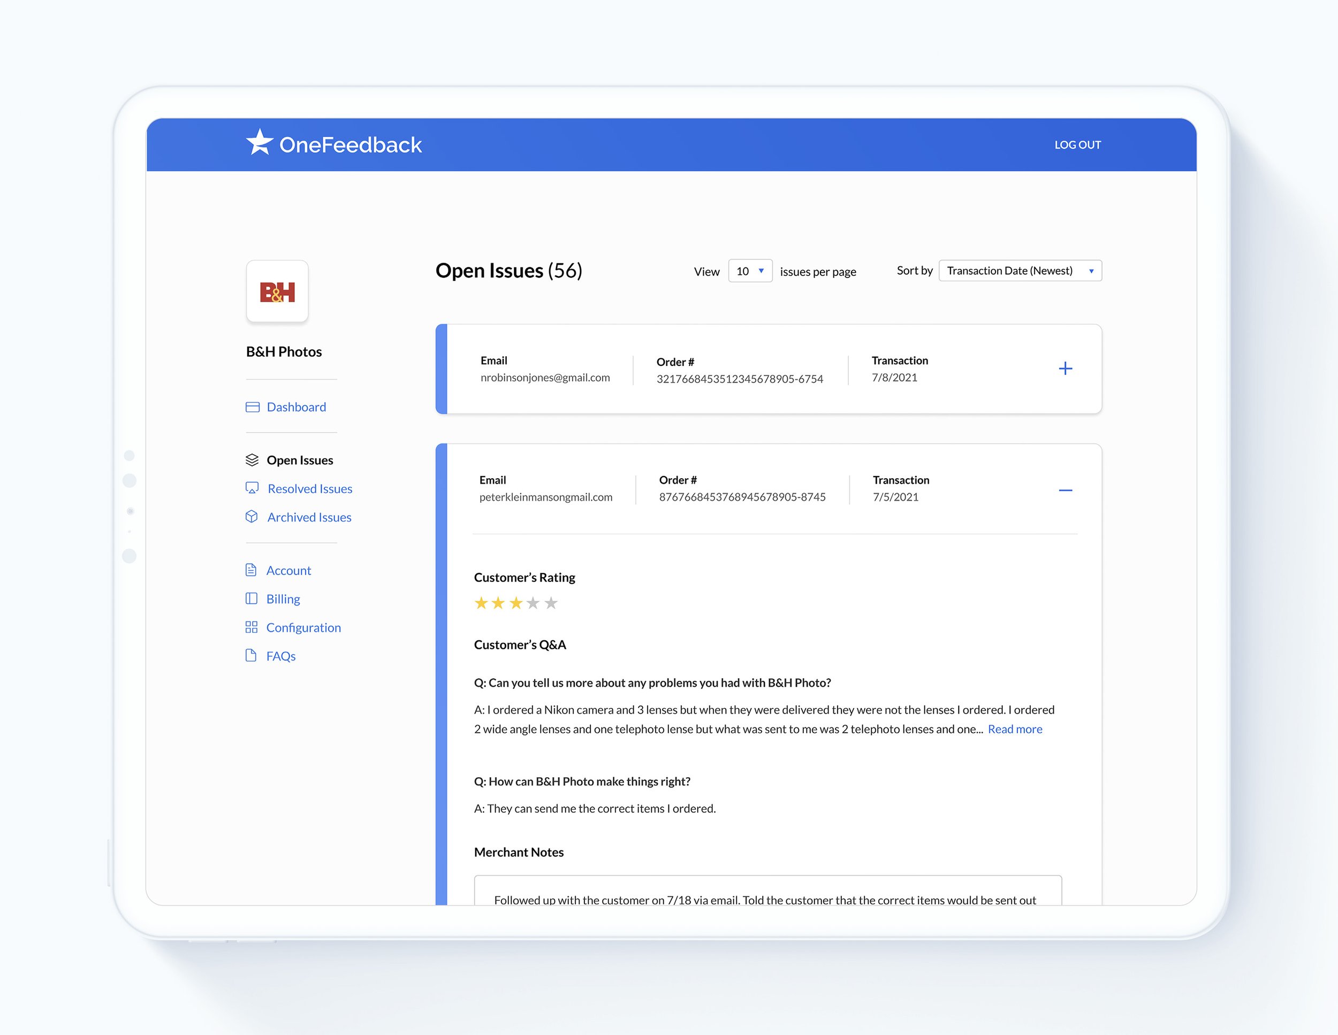Click the first rating star
This screenshot has width=1338, height=1035.
(x=482, y=603)
